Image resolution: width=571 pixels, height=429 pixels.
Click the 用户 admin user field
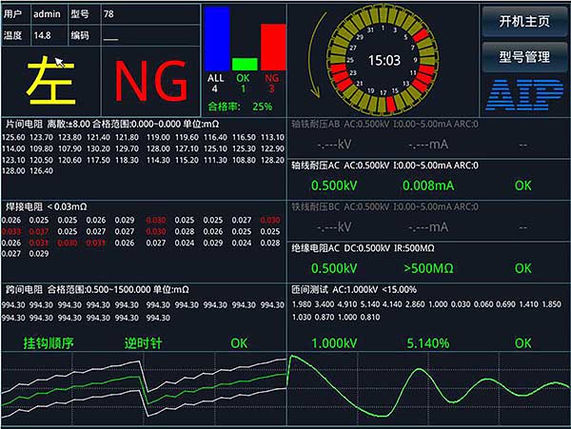tap(47, 14)
